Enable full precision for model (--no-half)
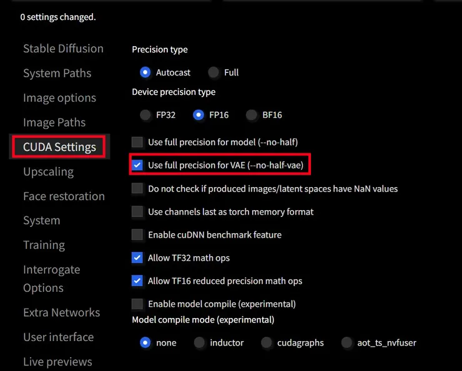 click(x=137, y=142)
